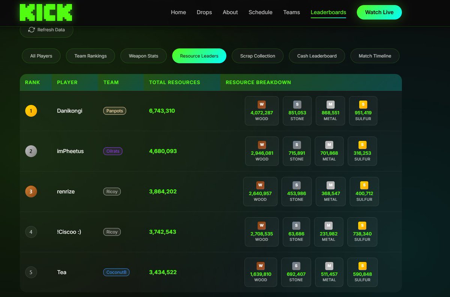Click player name imPheetus

coord(70,151)
